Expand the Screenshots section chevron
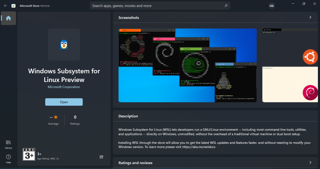The width and height of the screenshot is (320, 169). (x=310, y=17)
